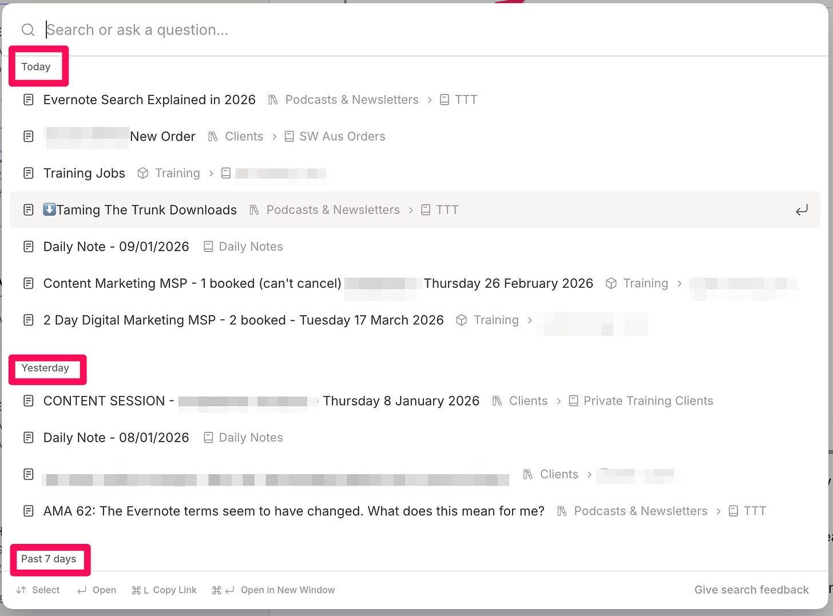Click 'Daily Notes' notebook in 09/01/2026 row
The height and width of the screenshot is (616, 833).
point(251,247)
